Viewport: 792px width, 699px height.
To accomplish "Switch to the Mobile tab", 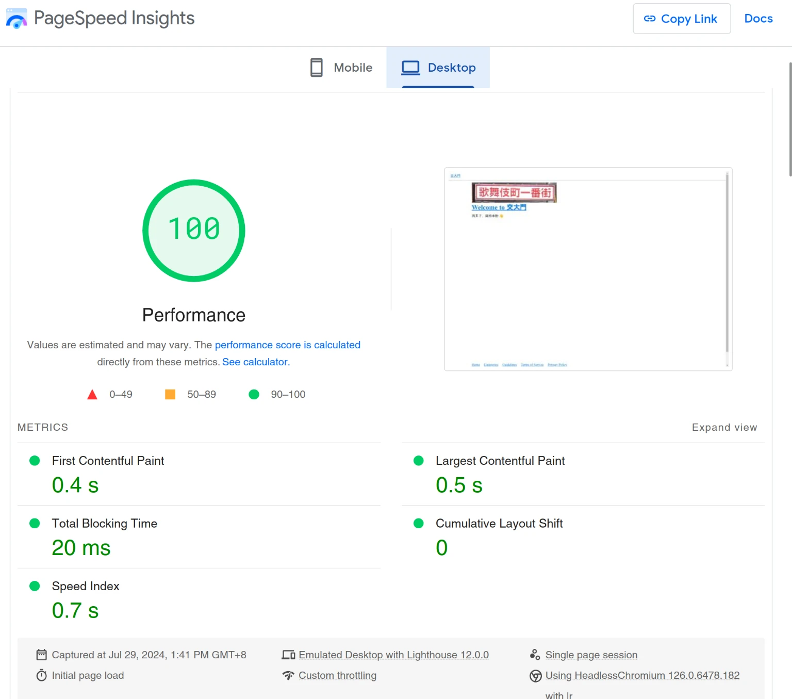I will coord(341,68).
